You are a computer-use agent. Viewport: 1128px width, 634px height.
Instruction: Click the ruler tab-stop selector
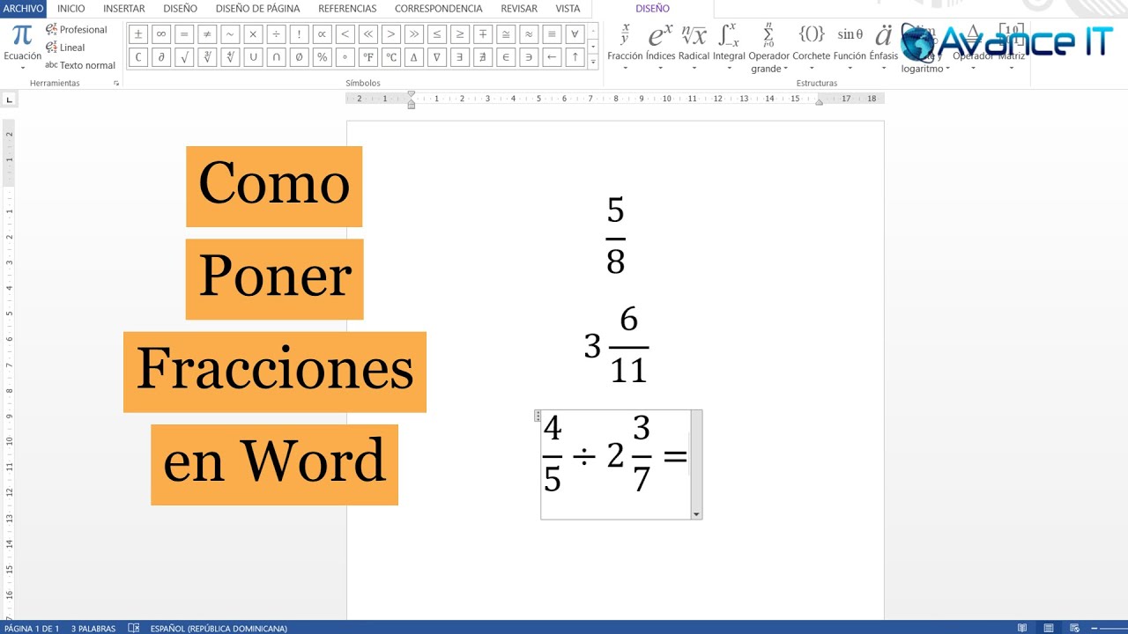[10, 100]
